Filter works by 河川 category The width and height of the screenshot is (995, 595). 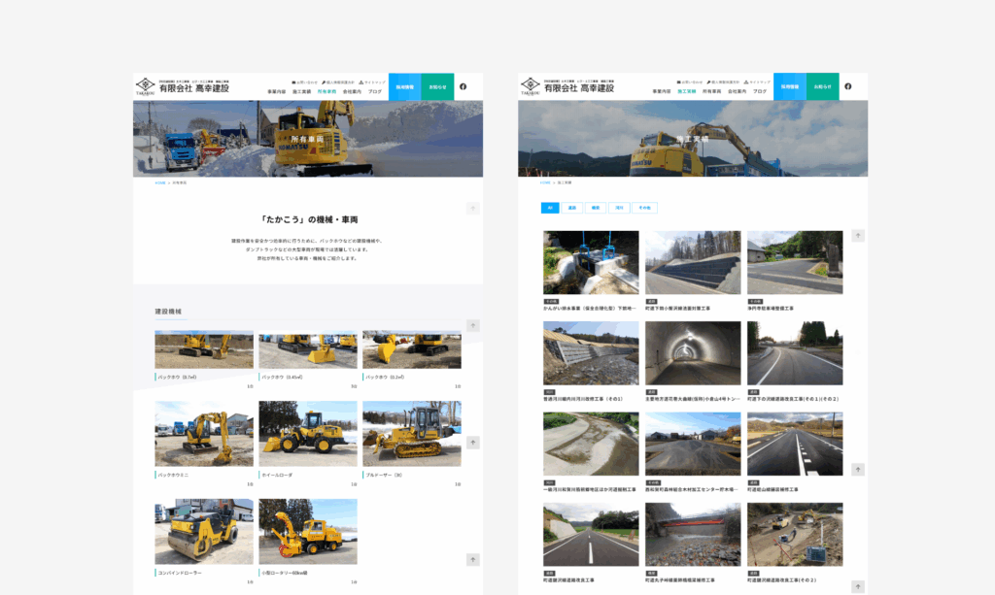pos(618,208)
